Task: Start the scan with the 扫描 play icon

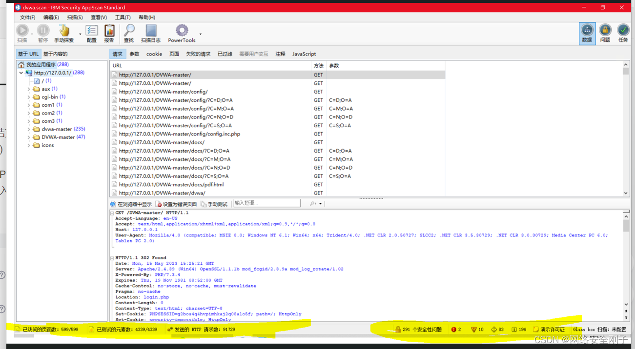Action: [x=22, y=31]
